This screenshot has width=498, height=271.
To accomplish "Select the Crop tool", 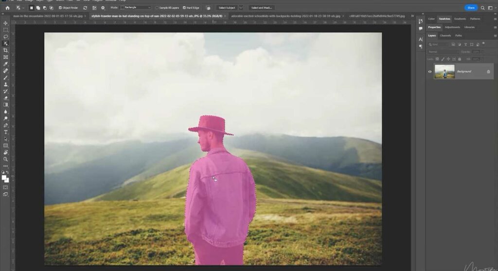I will point(5,50).
